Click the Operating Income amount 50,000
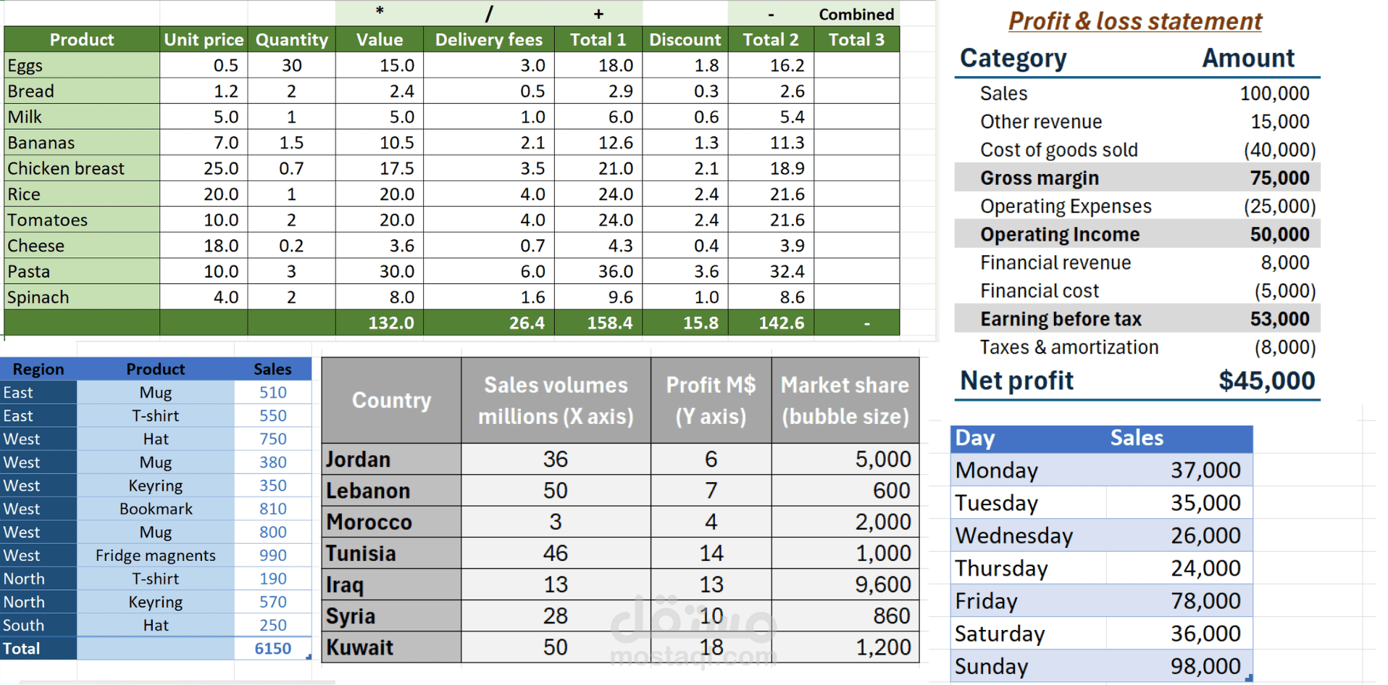Image resolution: width=1388 pixels, height=685 pixels. [1279, 235]
